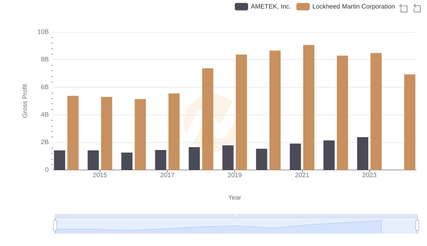Click Lockheed Martin bar for 2018
This screenshot has height=246, width=427.
(208, 119)
